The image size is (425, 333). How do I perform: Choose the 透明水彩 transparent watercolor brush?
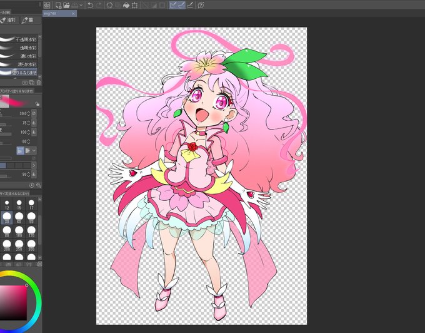[18, 48]
